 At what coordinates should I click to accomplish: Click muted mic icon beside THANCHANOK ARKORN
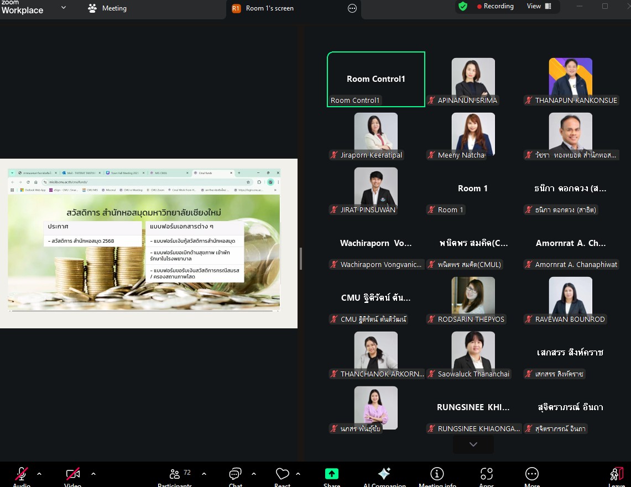334,374
